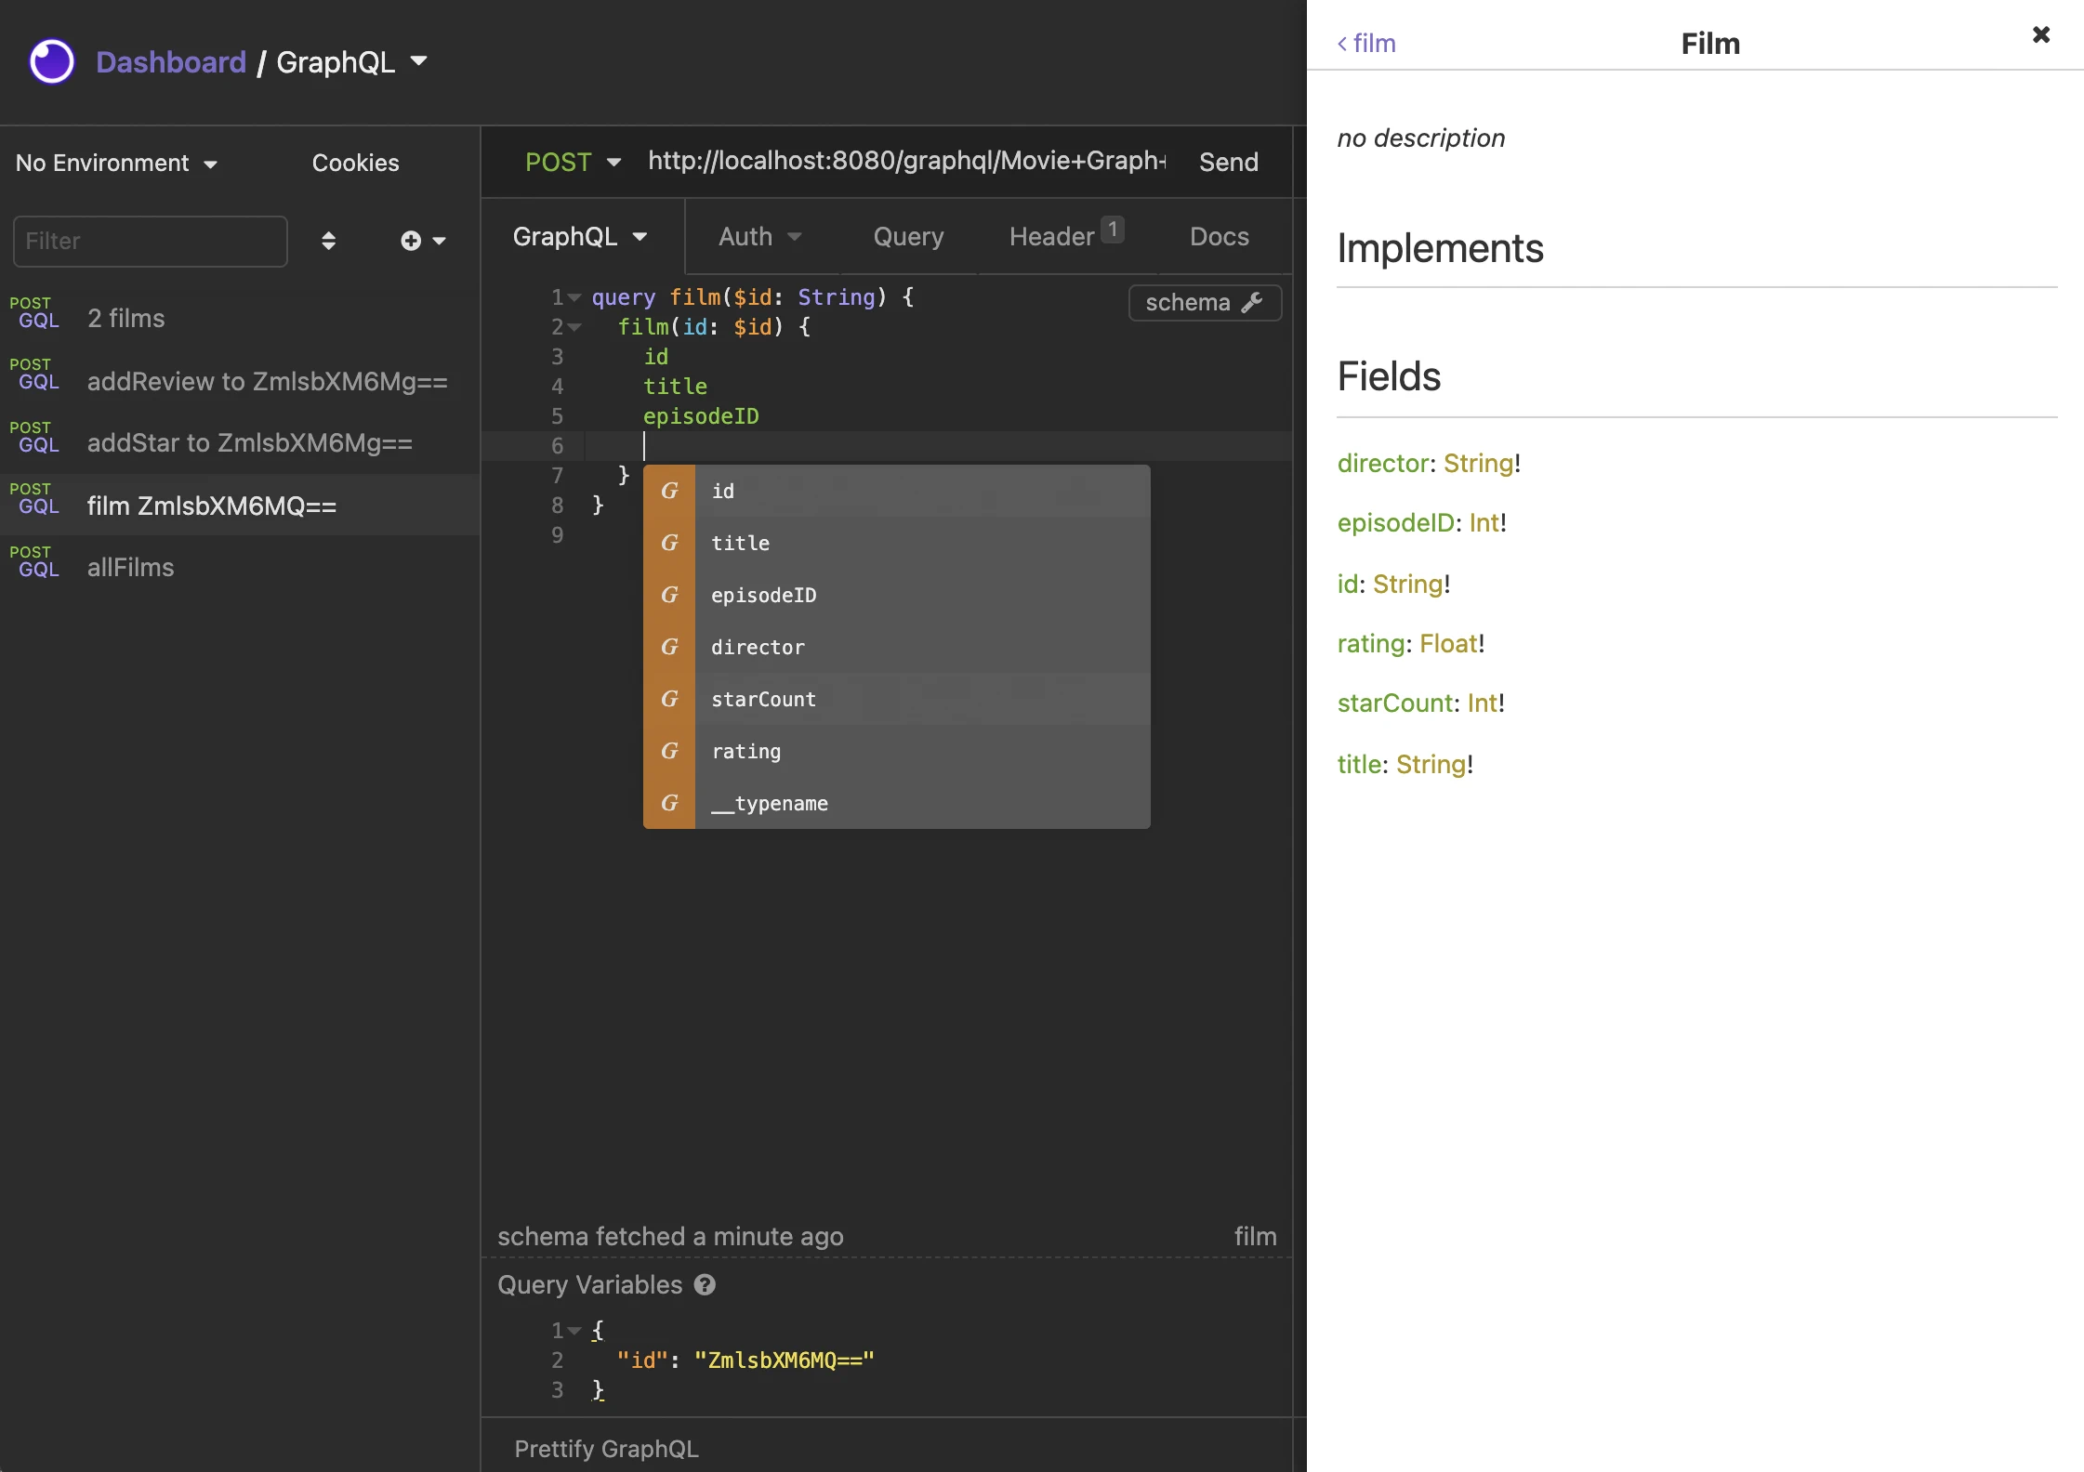The height and width of the screenshot is (1472, 2084).
Task: Expand the GraphQL body type dropdown
Action: [x=579, y=237]
